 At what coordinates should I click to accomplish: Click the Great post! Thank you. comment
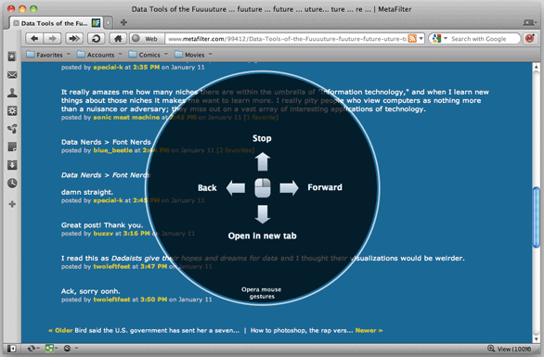coord(102,225)
